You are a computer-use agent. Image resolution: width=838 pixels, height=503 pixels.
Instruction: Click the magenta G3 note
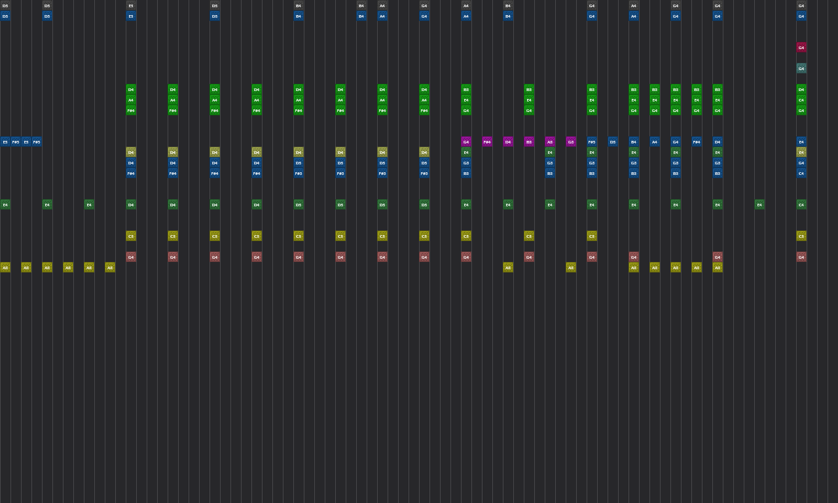click(x=571, y=141)
